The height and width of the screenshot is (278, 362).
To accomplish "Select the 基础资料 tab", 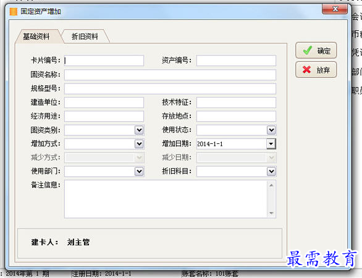I will click(36, 36).
